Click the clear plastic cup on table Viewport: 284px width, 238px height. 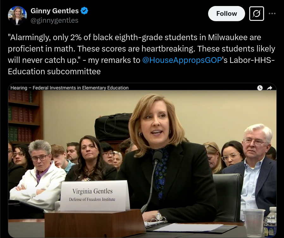pyautogui.click(x=254, y=223)
